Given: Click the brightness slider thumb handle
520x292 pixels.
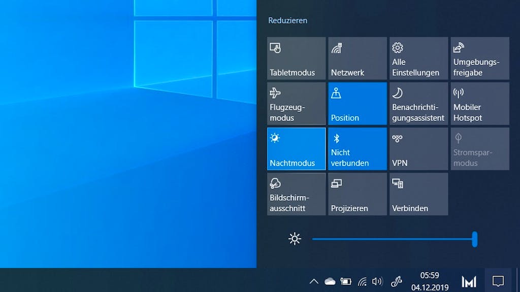Looking at the screenshot, I should click(475, 239).
